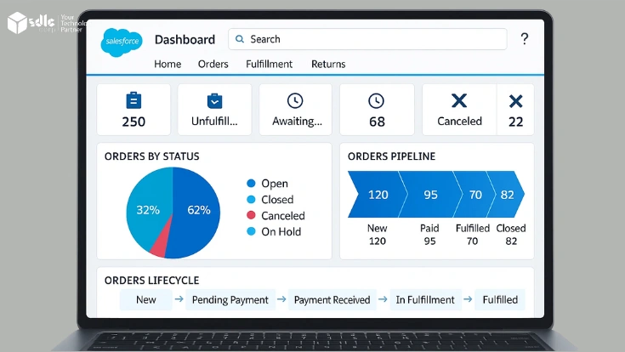This screenshot has height=352, width=625.
Task: Click the Open legend color dot
Action: pos(251,184)
